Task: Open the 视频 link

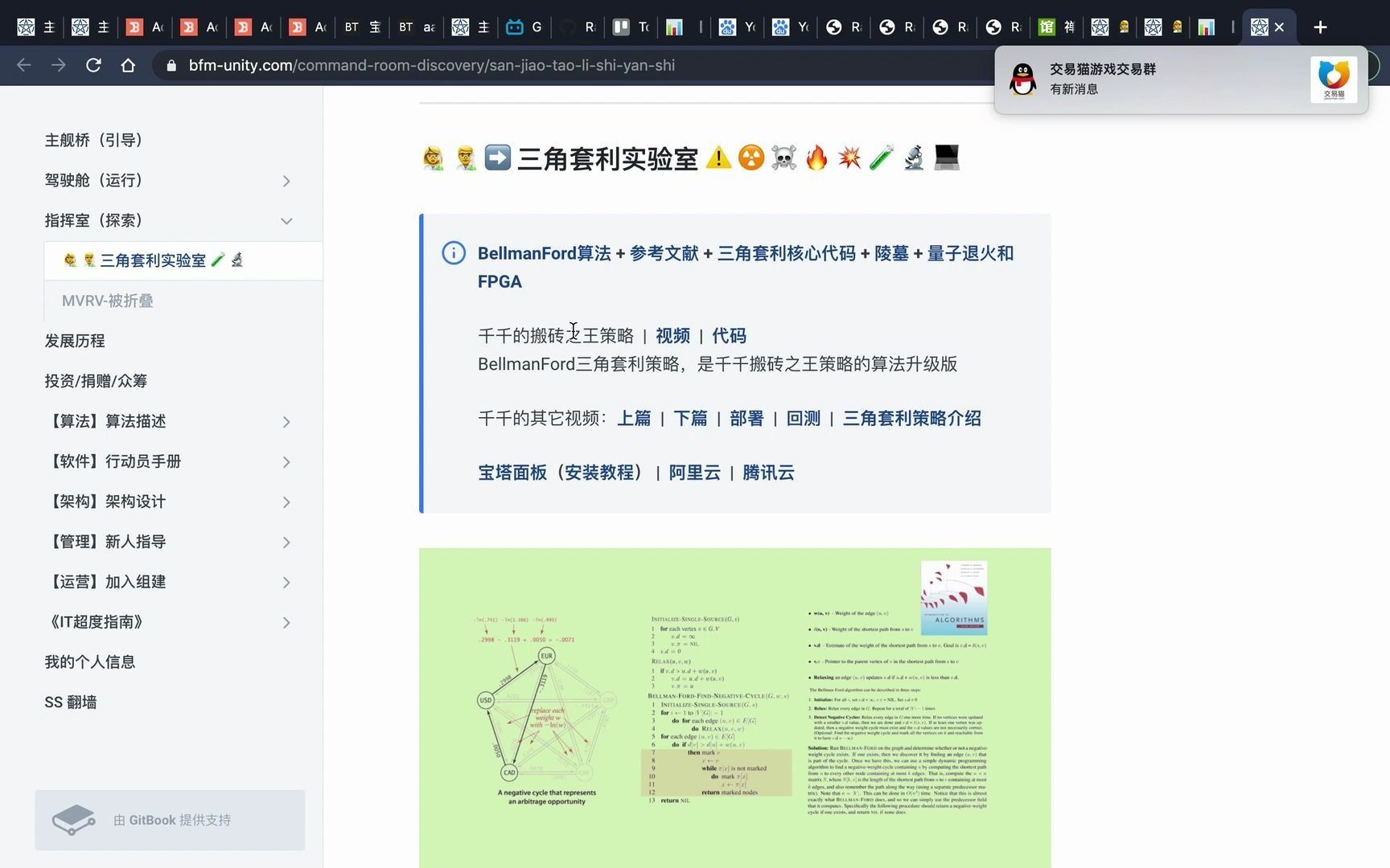Action: 672,335
